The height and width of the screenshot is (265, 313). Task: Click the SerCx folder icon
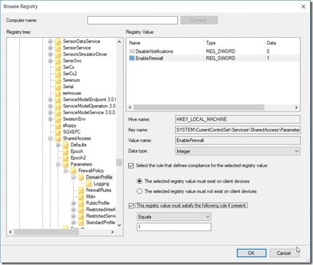point(58,67)
